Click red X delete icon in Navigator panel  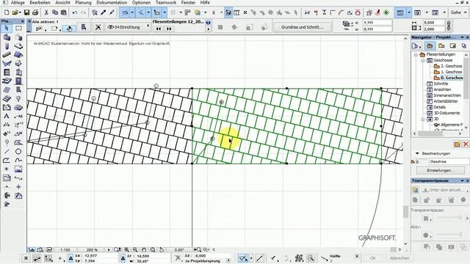[x=466, y=144]
